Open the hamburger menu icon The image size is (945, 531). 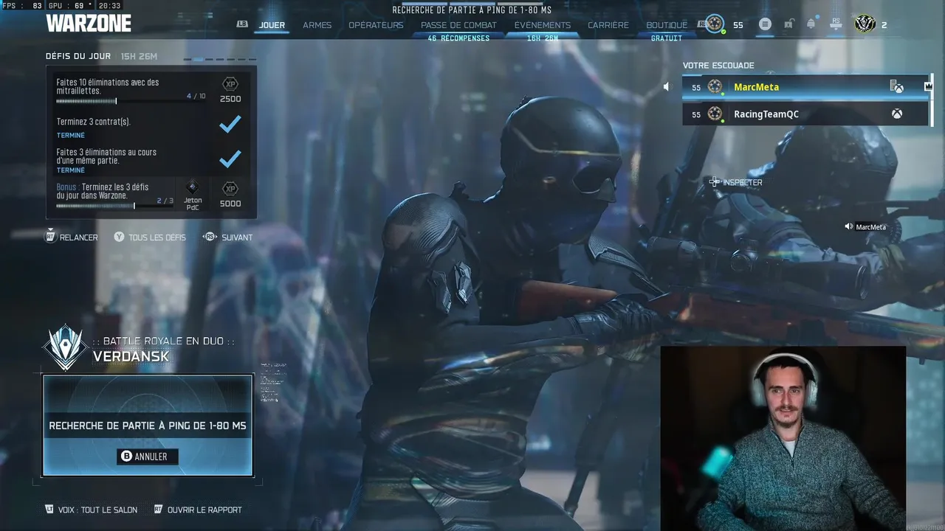click(765, 24)
